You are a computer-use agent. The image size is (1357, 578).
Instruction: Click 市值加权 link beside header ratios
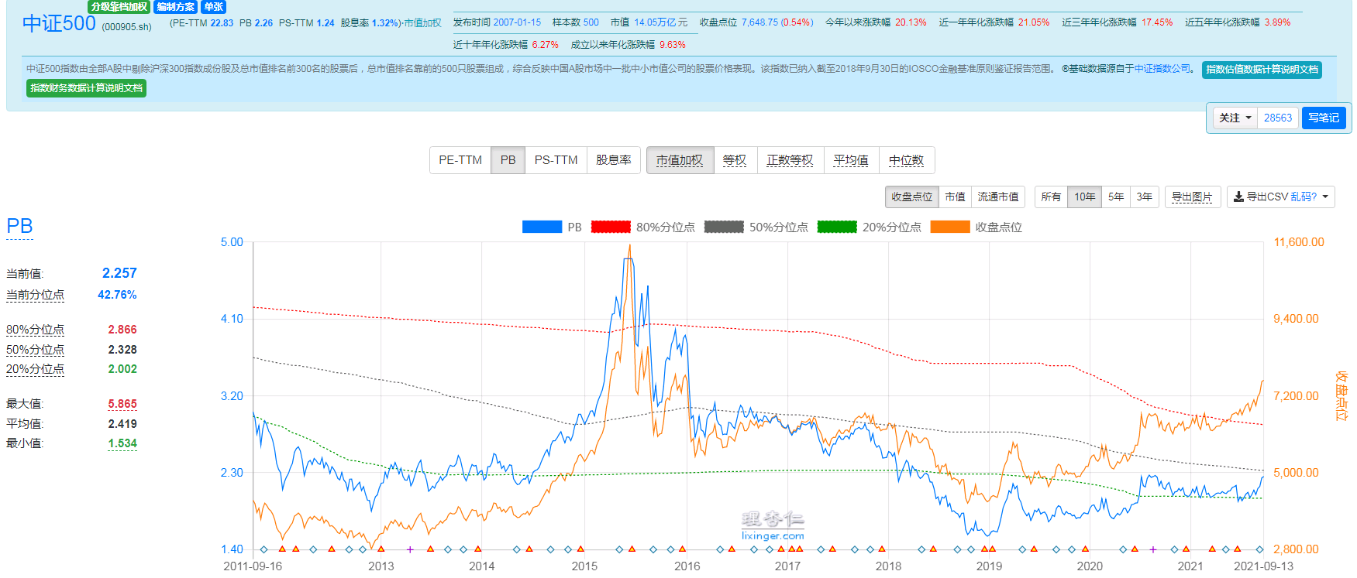click(422, 23)
